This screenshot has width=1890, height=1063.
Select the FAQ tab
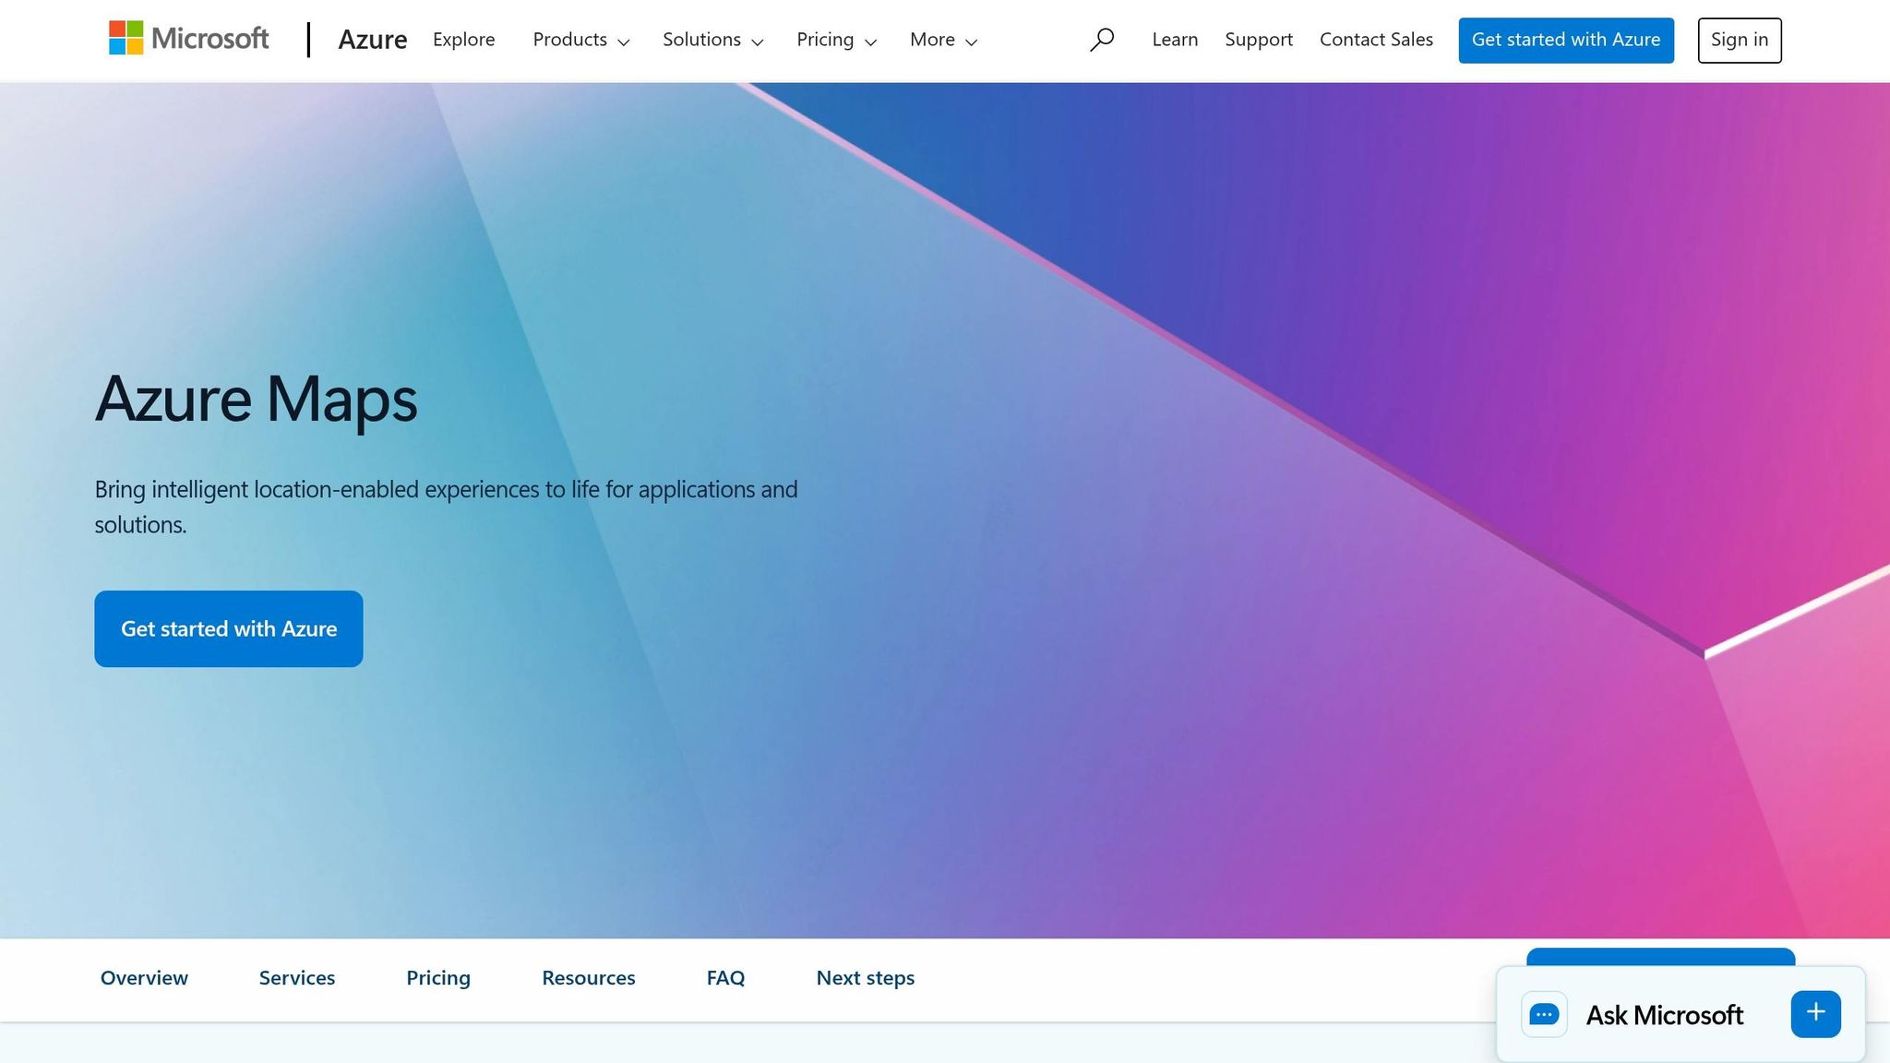pos(725,978)
